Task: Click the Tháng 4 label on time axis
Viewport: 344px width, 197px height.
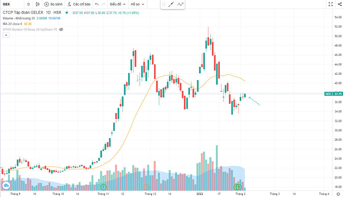Action: pyautogui.click(x=324, y=194)
